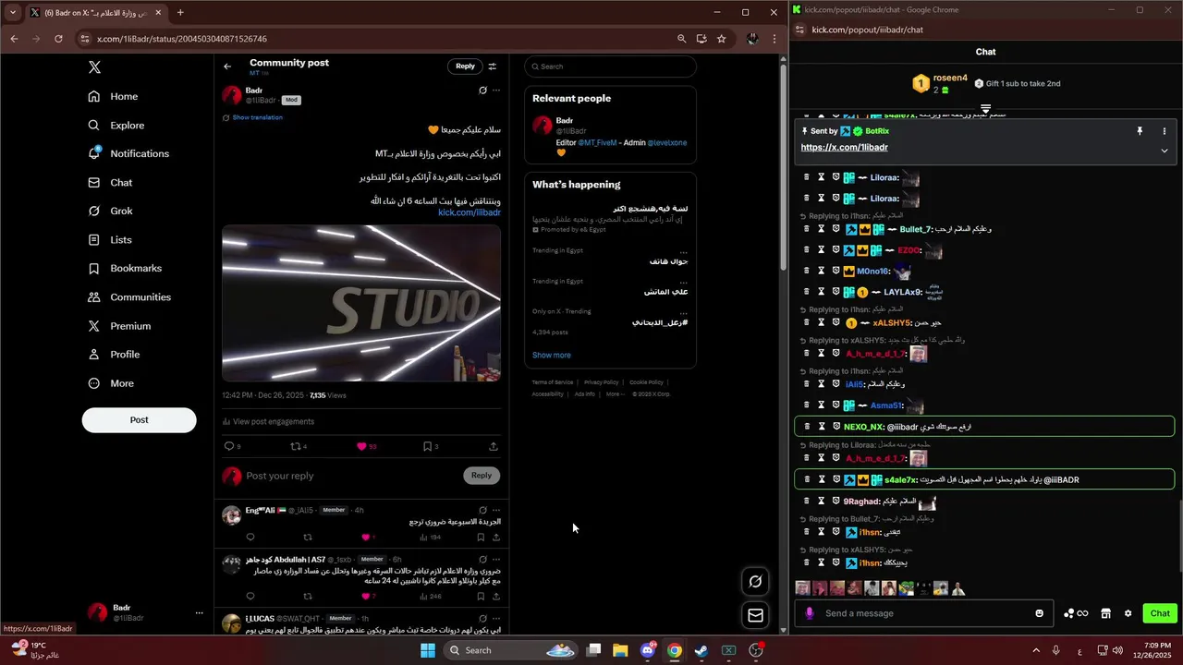Viewport: 1183px width, 665px height.
Task: Open Lists in X sidebar
Action: pos(110,240)
